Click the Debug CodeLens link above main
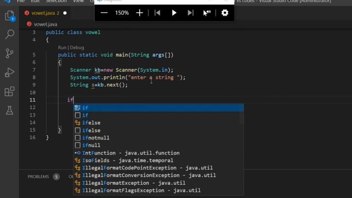The image size is (352, 198). coord(77,48)
